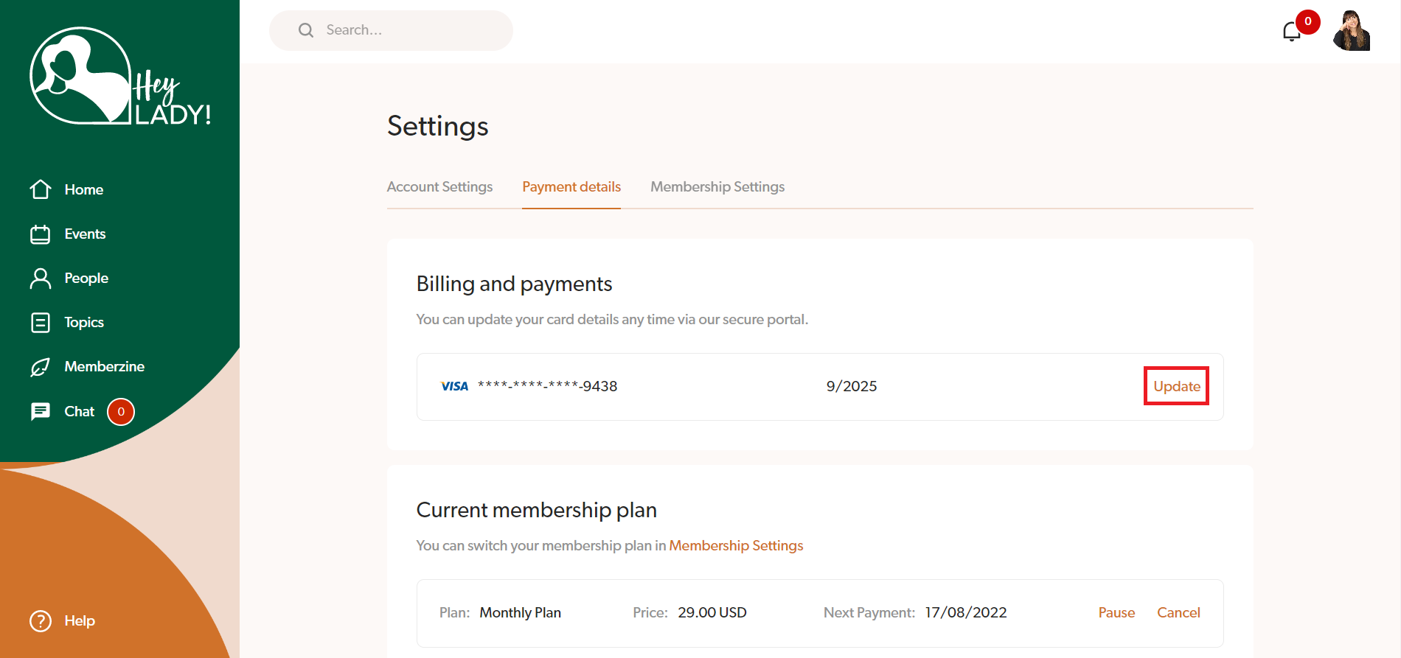Click the Home house icon
The height and width of the screenshot is (658, 1401).
click(x=41, y=189)
